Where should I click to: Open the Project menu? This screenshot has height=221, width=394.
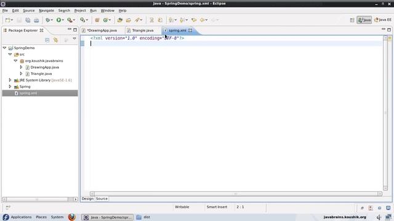tap(80, 10)
